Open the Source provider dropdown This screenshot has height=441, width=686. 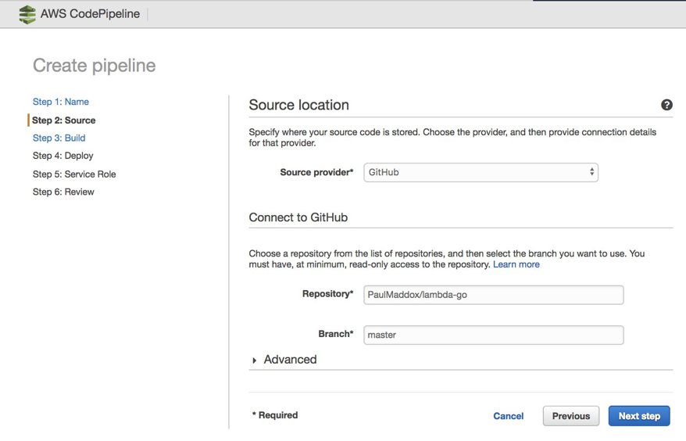481,172
